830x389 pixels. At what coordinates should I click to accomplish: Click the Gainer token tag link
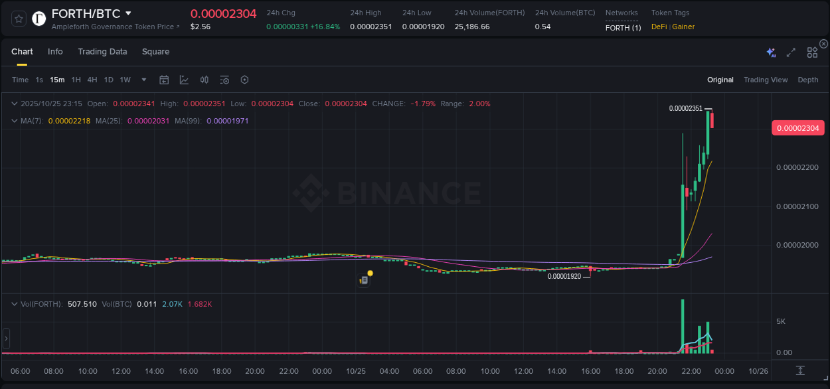(683, 27)
